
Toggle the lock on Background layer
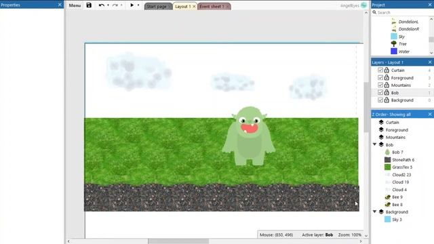[x=387, y=100]
